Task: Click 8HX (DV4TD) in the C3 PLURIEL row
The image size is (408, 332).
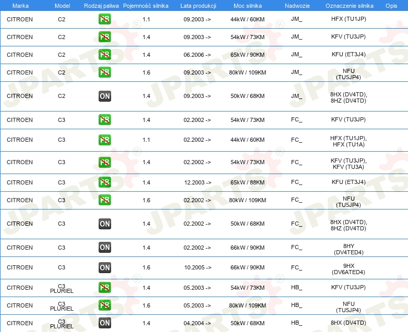Action: coord(349,323)
